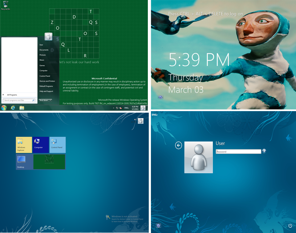Open Pictures from Start menu
This screenshot has width=296, height=233.
pos(43,55)
